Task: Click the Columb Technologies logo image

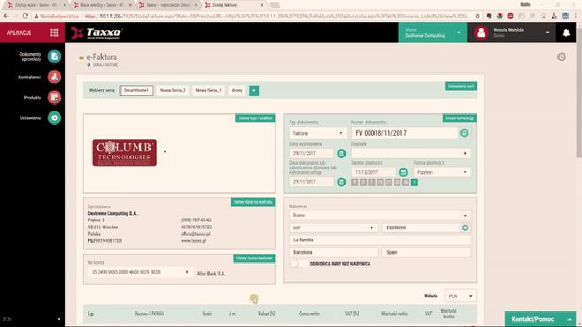Action: point(124,152)
